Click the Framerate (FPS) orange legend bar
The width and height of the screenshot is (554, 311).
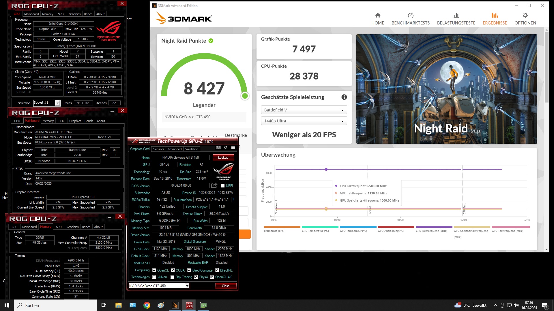(x=282, y=227)
